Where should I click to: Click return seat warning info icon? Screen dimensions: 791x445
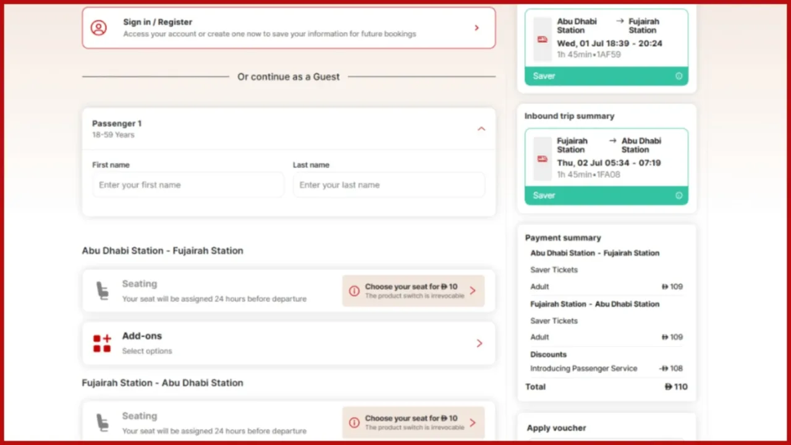coord(354,423)
